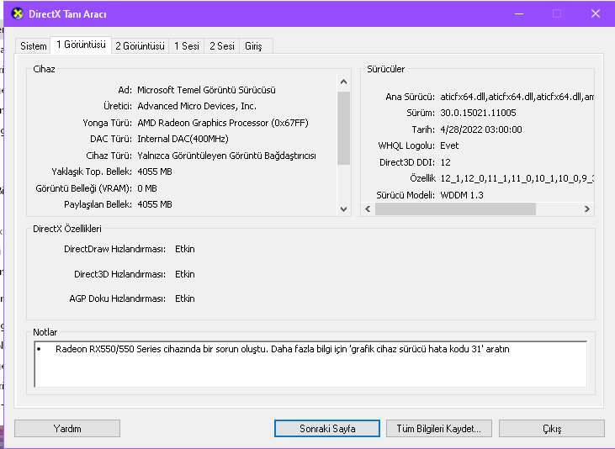Viewport: 615px width, 449px height.
Task: Open the 1 Sesi tab
Action: click(187, 46)
